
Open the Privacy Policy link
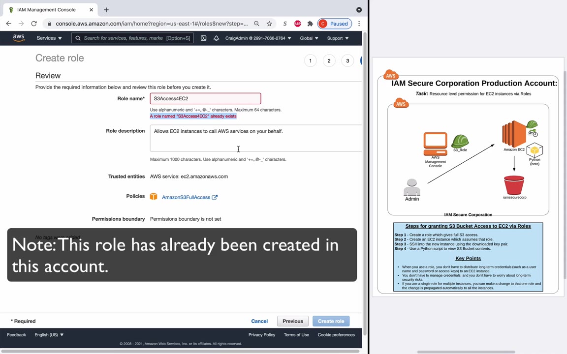pyautogui.click(x=262, y=335)
